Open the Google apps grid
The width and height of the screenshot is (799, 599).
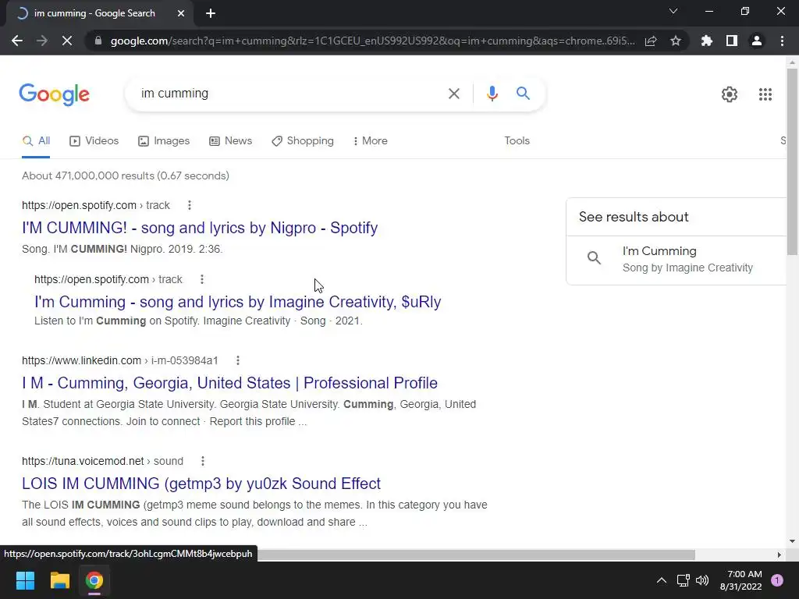pos(765,94)
